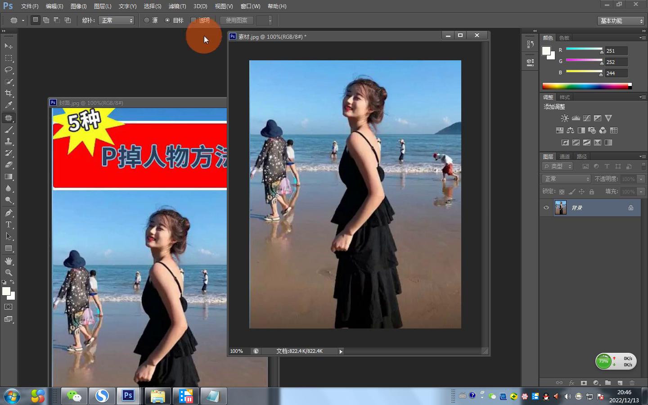Click the Brightness/Contrast adjustment icon

(x=565, y=118)
